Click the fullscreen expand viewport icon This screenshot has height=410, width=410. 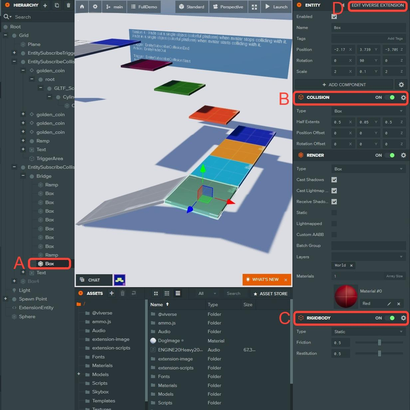click(254, 7)
